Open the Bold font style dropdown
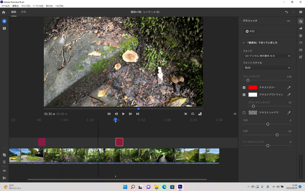The width and height of the screenshot is (305, 191). pyautogui.click(x=267, y=68)
